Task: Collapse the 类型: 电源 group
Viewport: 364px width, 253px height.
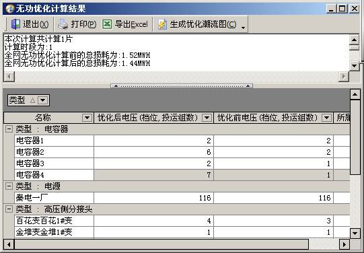Action: (9, 186)
